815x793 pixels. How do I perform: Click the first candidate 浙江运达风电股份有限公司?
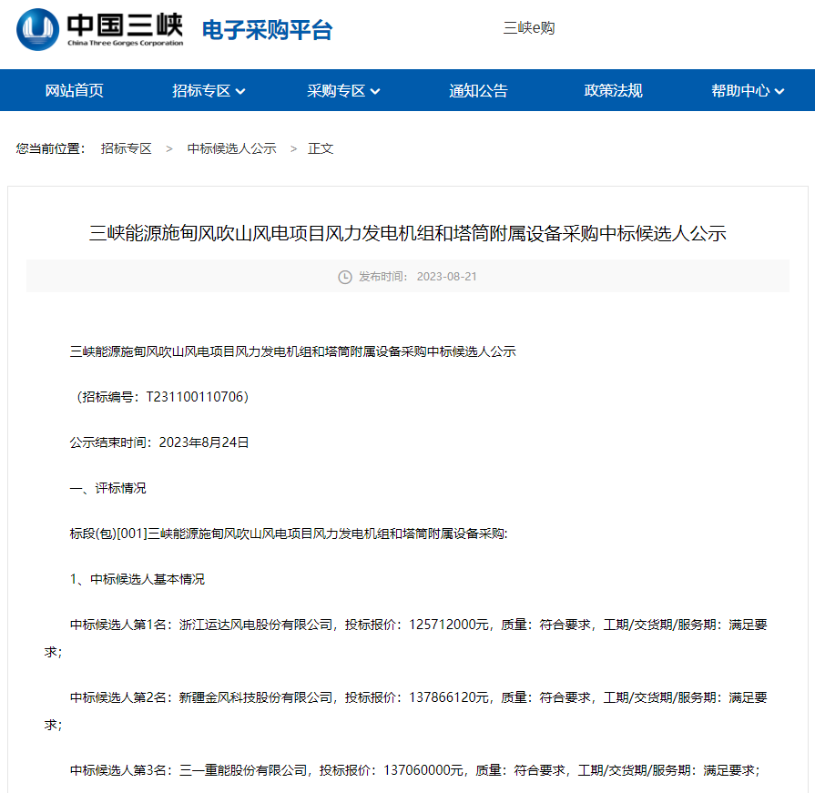(x=256, y=625)
